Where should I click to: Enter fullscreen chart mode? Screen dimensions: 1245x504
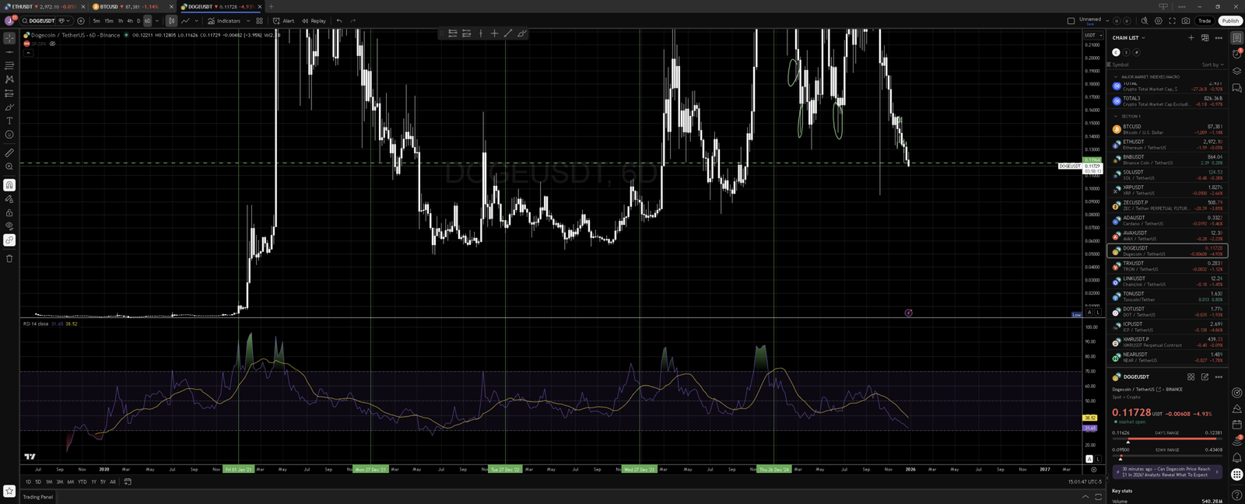coord(1172,21)
